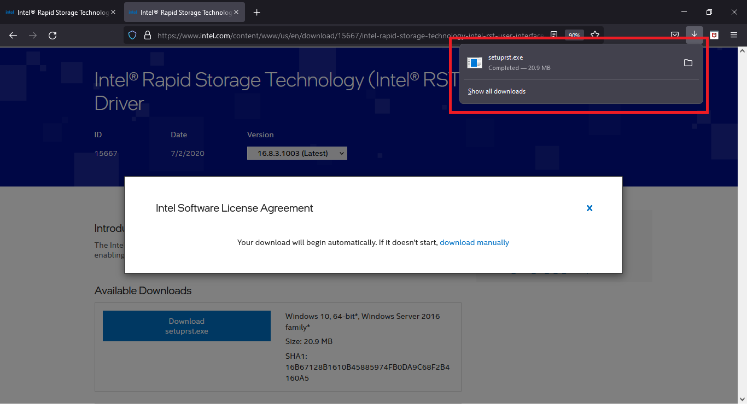
Task: Toggle reader view in the address bar
Action: tap(554, 35)
